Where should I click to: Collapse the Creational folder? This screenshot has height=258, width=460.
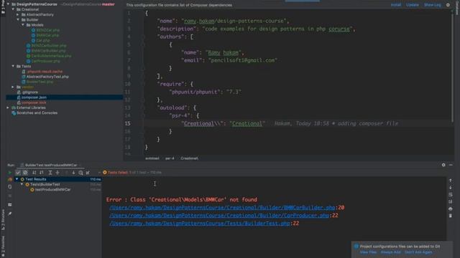pos(13,9)
